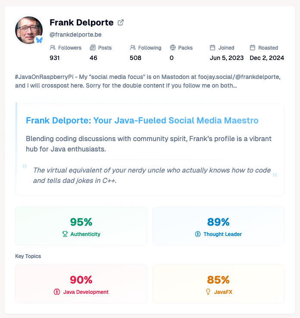Click the Posts document icon
This screenshot has width=300, height=318.
point(92,48)
